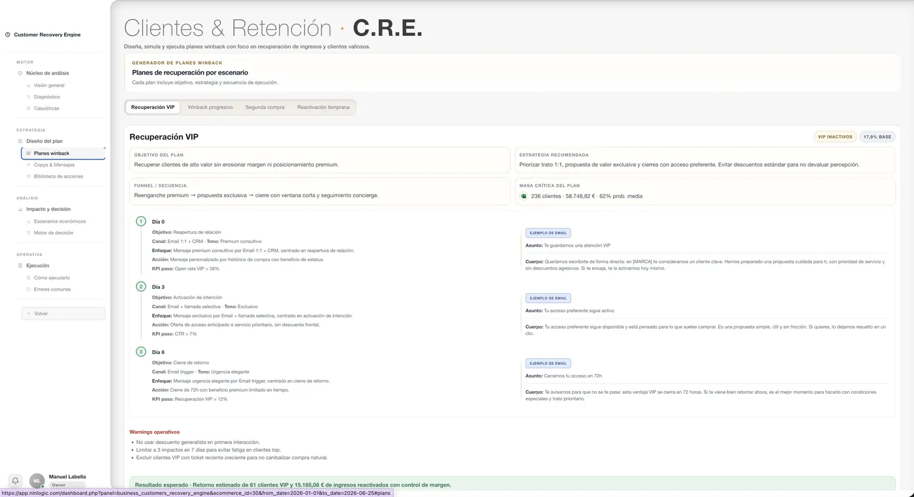The image size is (914, 497).
Task: Go to Diagnóstico in the sidebar
Action: coord(47,97)
